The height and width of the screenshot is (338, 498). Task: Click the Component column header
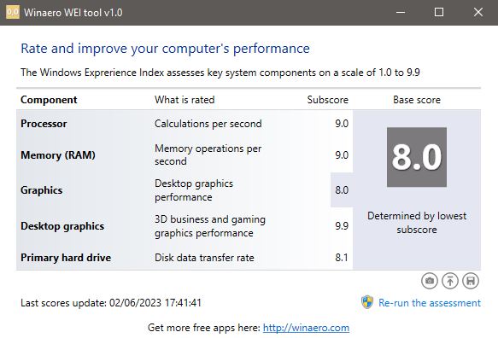pyautogui.click(x=49, y=100)
